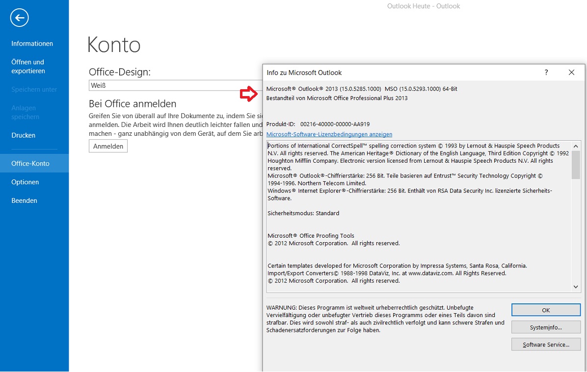Open the Informationen menu item
Image resolution: width=587 pixels, height=372 pixels.
click(x=32, y=43)
